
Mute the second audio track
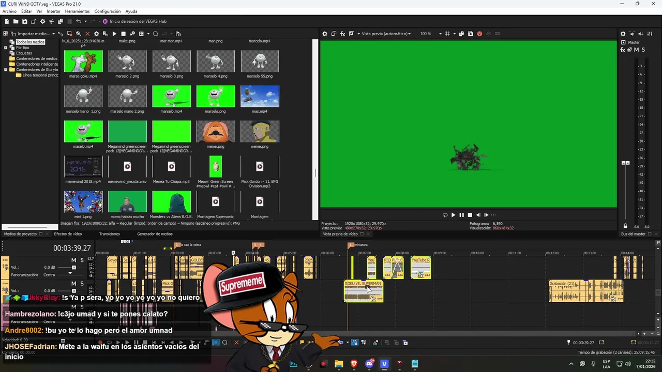[x=73, y=284]
